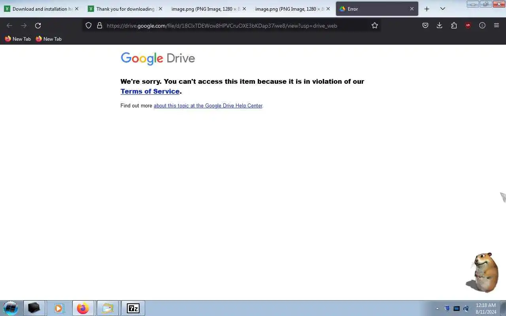View site security padlock info

point(100,25)
